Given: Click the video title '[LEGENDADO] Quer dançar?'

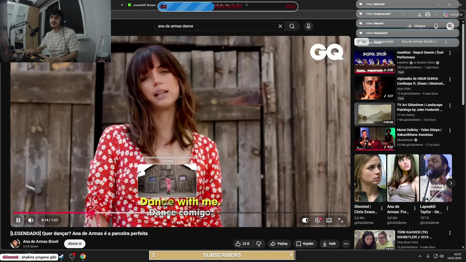Looking at the screenshot, I should (79, 233).
